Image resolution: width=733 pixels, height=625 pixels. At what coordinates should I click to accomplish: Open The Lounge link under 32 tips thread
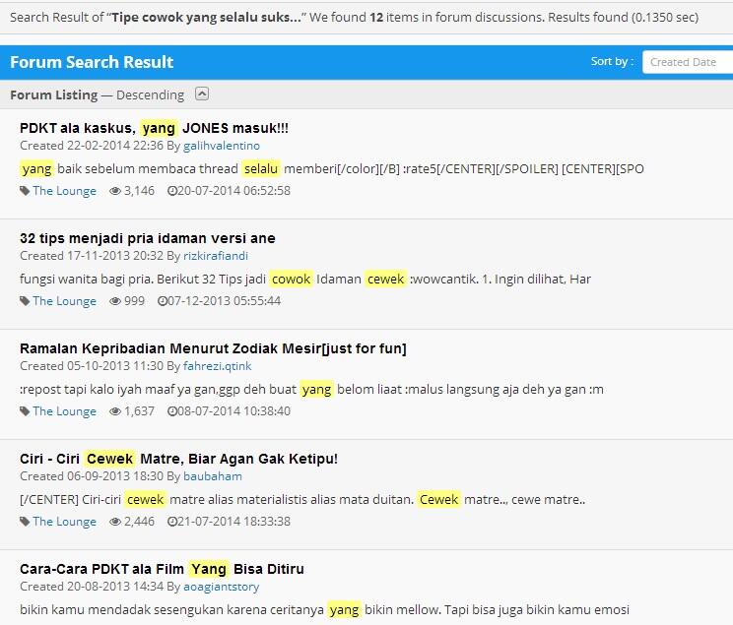point(64,301)
